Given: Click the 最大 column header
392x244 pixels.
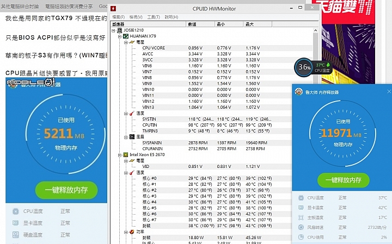Looking at the screenshot, I should [258, 24].
